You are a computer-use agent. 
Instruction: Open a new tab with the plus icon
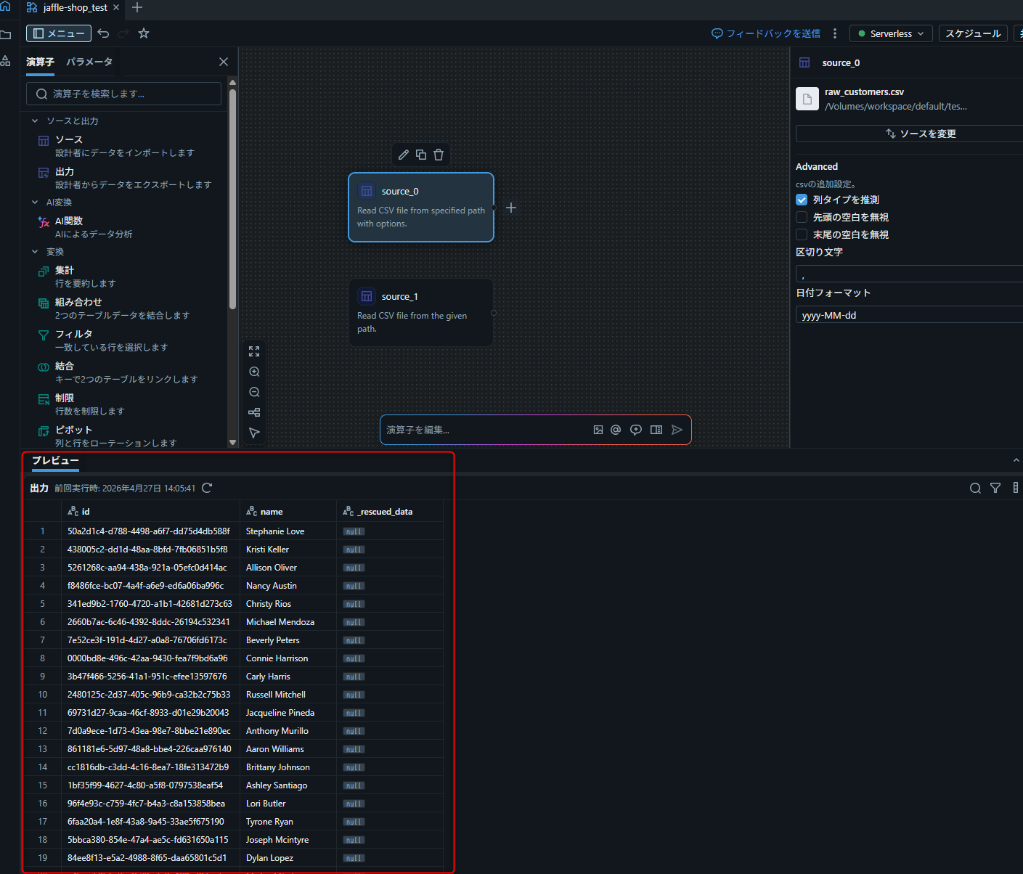137,7
